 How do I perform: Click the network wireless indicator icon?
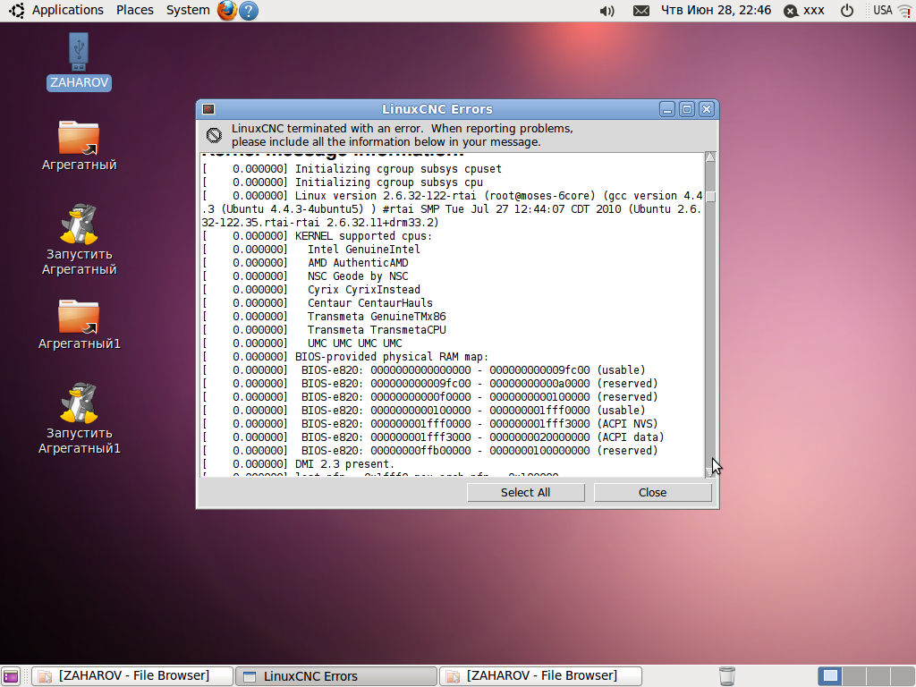(904, 11)
